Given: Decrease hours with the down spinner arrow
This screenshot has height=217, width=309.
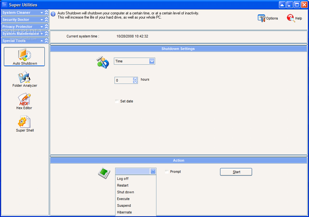Looking at the screenshot, I should (x=135, y=82).
